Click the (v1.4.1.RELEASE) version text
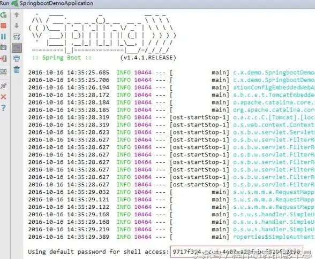This screenshot has width=315, height=259. (148, 58)
